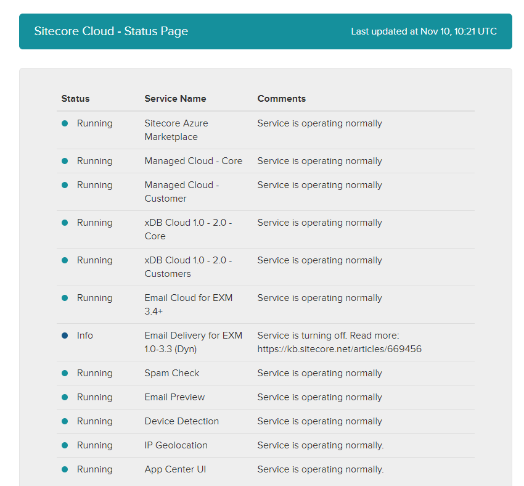Viewport: 524px width, 486px height.
Task: Click Running label for IP Geolocation
Action: (x=94, y=445)
